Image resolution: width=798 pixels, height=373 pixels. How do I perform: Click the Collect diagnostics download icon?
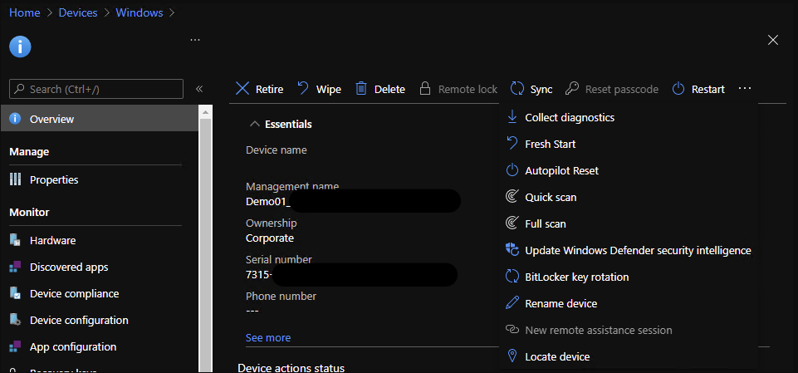pos(512,117)
